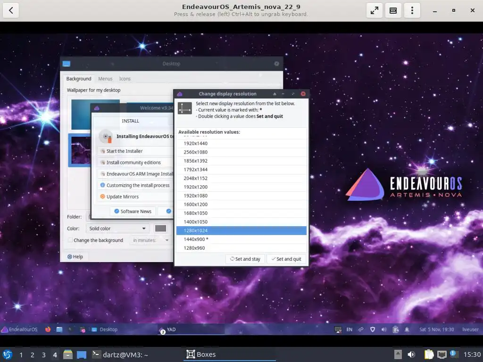
Task: Click the network connection tray icon in guest
Action: [x=361, y=329]
